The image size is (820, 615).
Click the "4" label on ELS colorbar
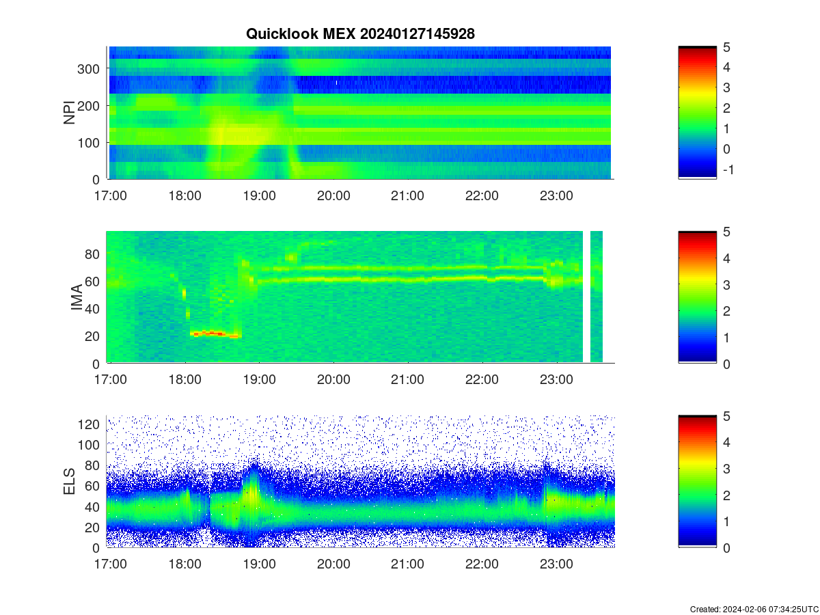coord(727,442)
